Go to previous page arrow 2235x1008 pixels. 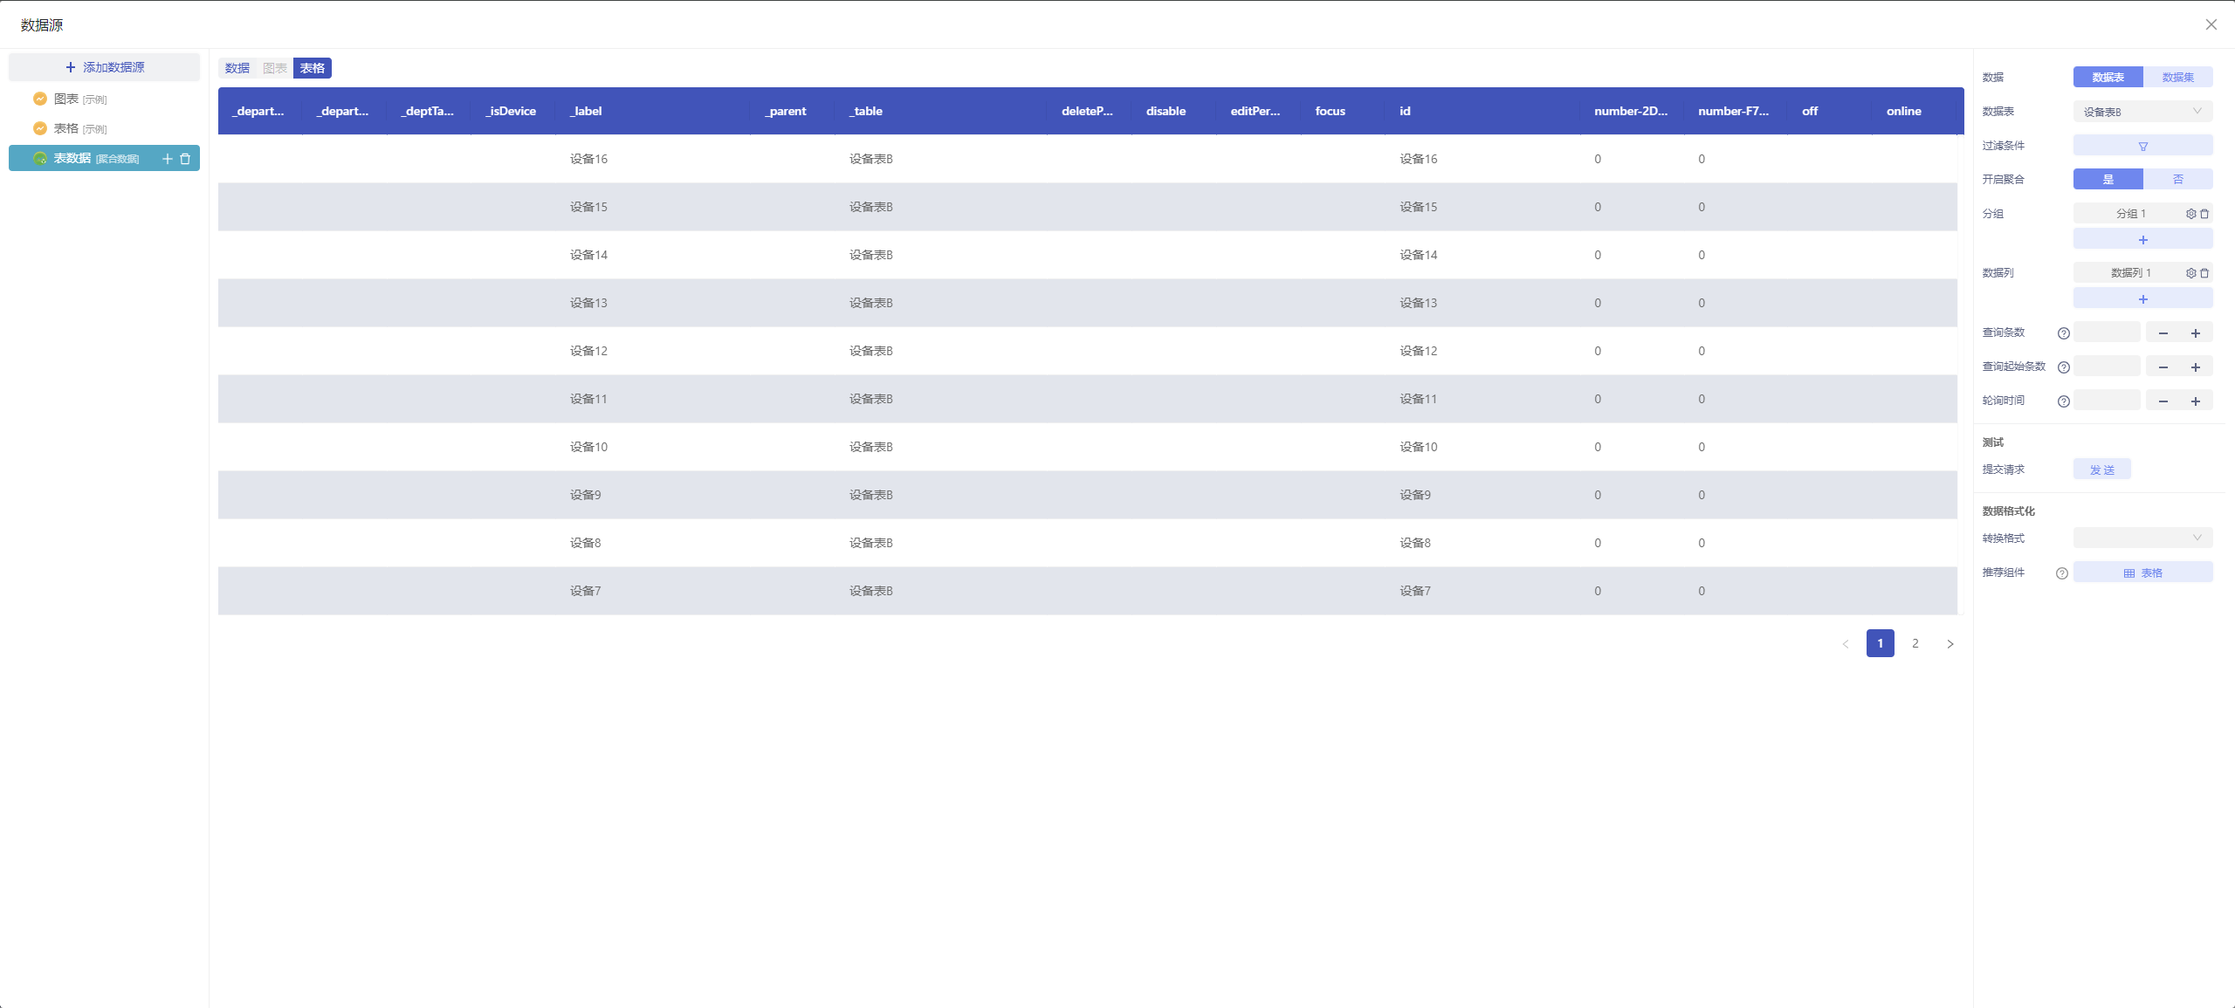point(1846,644)
